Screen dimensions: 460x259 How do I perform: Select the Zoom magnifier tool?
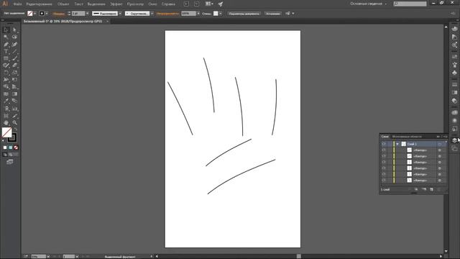(x=14, y=123)
